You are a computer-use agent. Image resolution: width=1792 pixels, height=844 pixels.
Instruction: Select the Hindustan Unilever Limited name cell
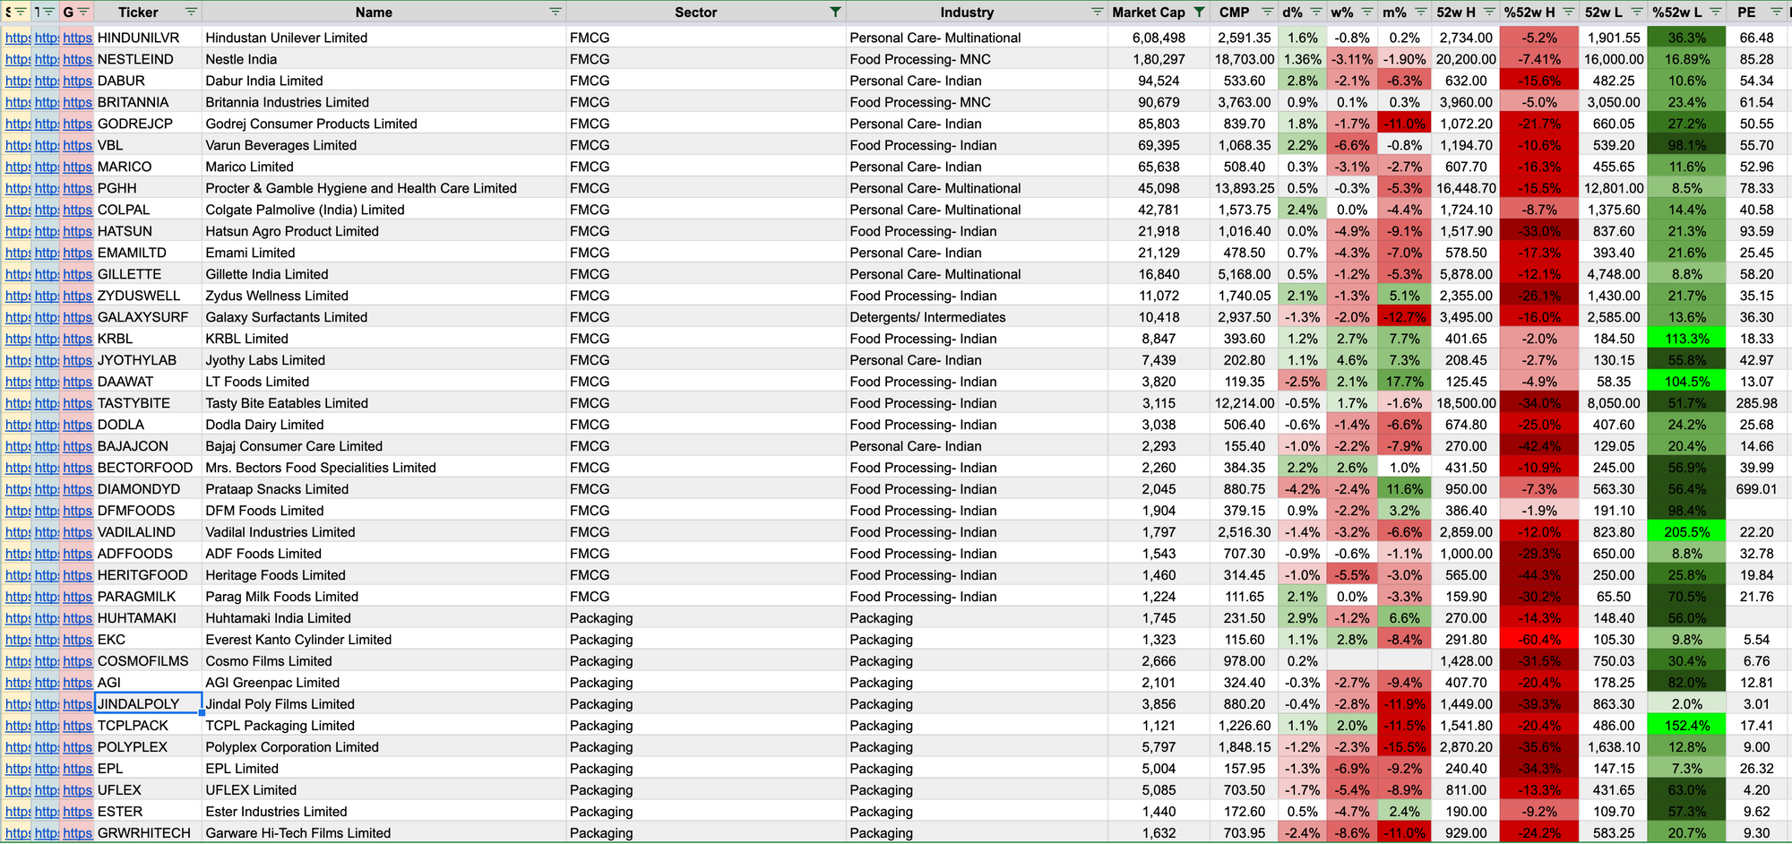[384, 38]
